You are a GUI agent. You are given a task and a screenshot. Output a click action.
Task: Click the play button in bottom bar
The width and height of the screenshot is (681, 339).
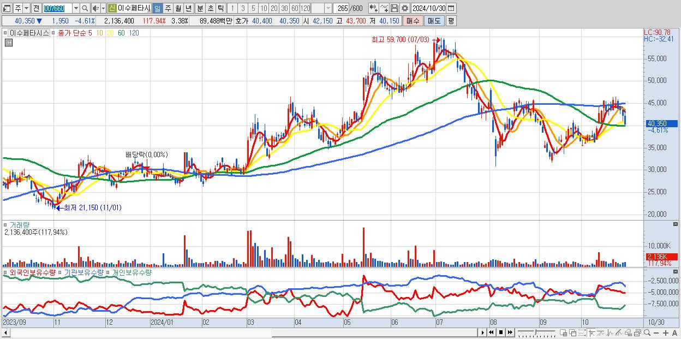tap(482, 332)
